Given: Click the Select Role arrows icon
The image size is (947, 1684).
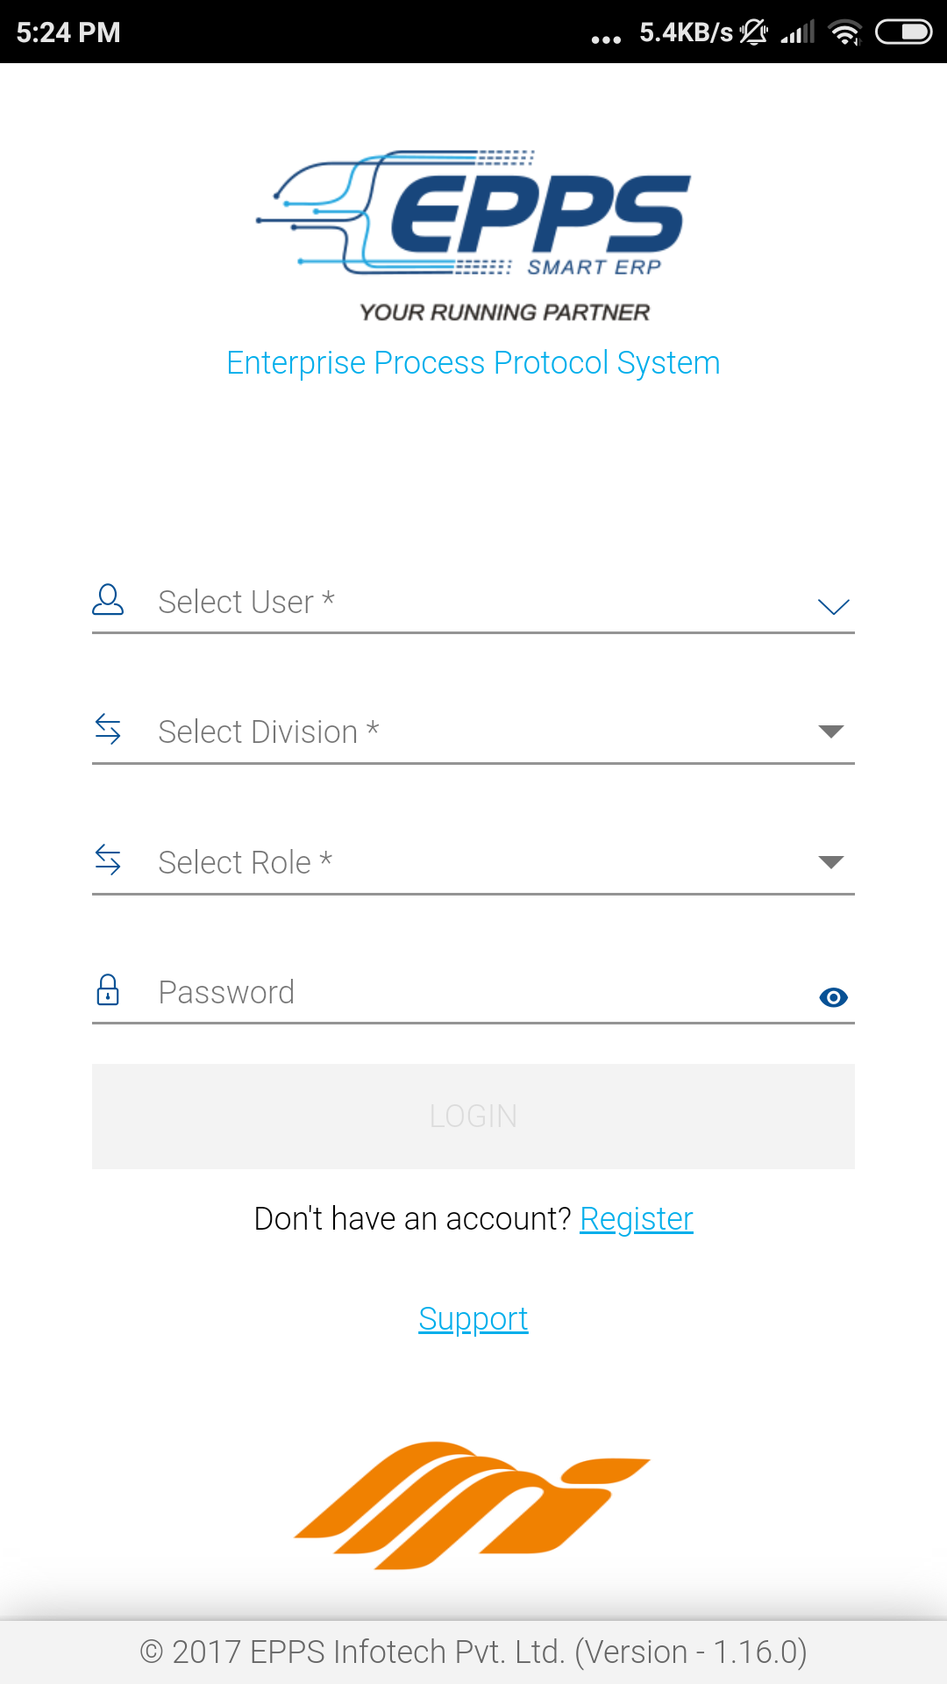Looking at the screenshot, I should (108, 860).
